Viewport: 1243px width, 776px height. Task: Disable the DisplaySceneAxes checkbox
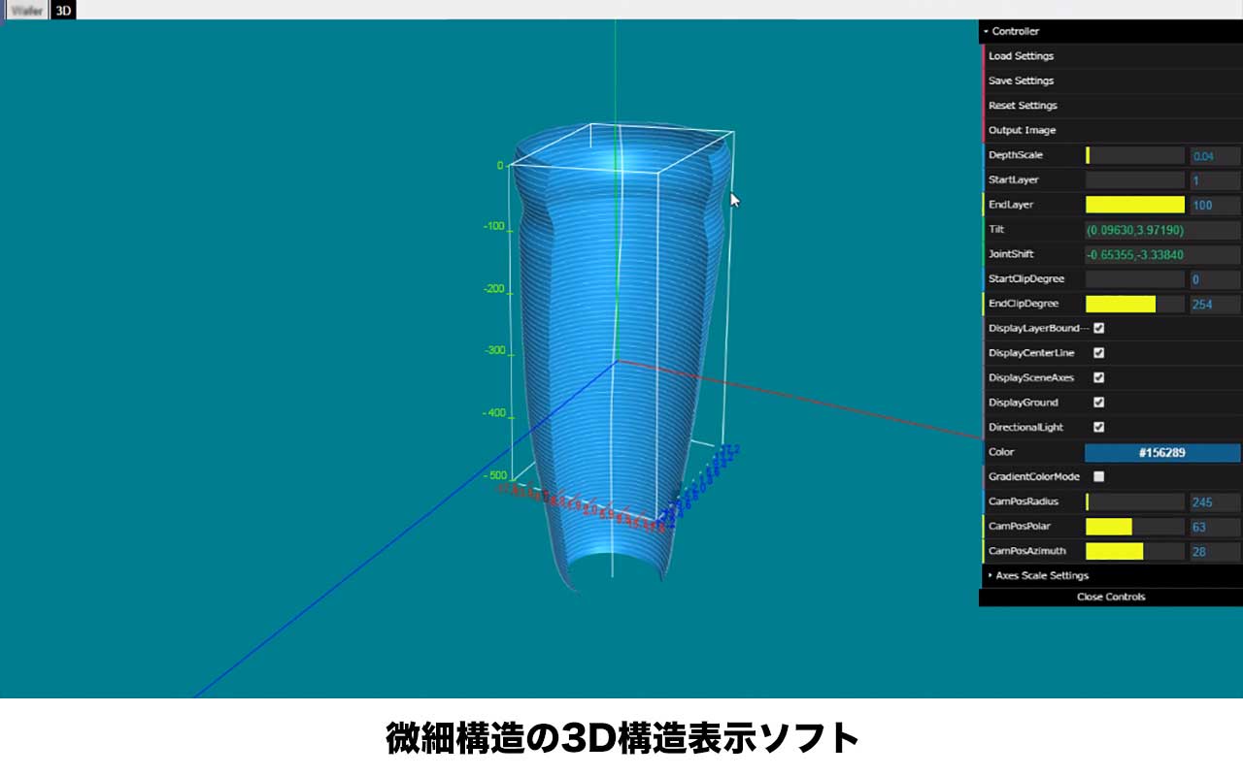pos(1099,377)
